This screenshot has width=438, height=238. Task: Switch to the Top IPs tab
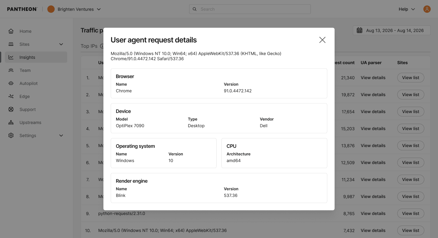tap(89, 46)
